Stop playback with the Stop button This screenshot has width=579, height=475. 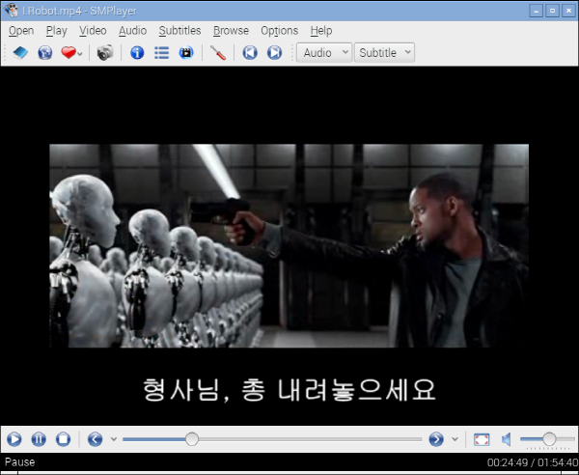[63, 439]
